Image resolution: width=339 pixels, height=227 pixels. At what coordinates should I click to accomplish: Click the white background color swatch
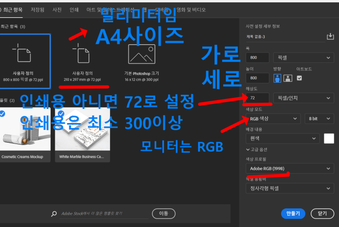click(329, 139)
